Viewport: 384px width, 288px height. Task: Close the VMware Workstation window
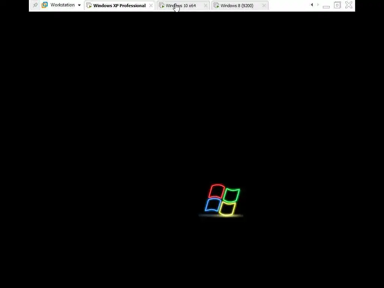pyautogui.click(x=349, y=5)
